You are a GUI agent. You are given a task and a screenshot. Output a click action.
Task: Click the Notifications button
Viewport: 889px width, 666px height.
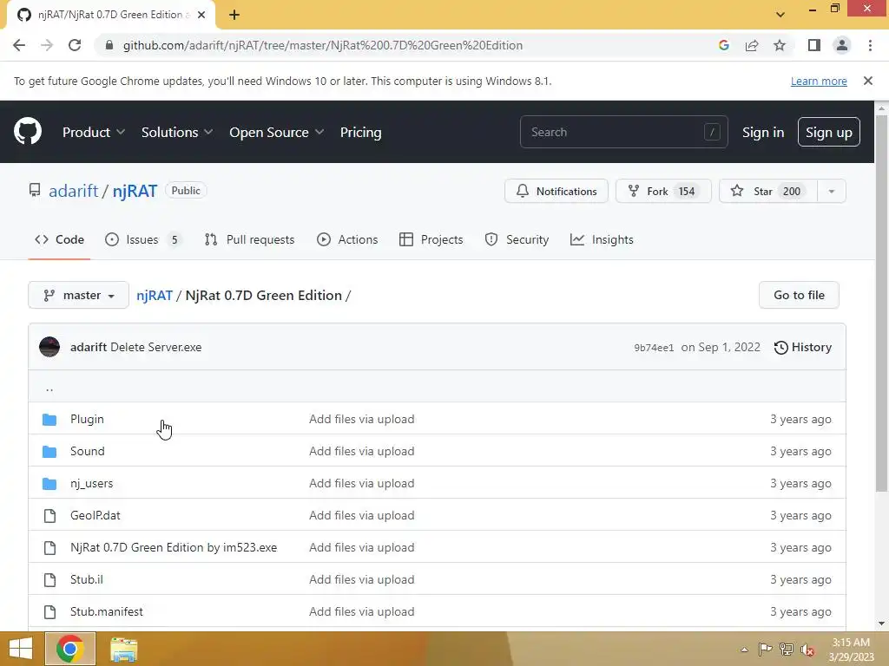556,192
